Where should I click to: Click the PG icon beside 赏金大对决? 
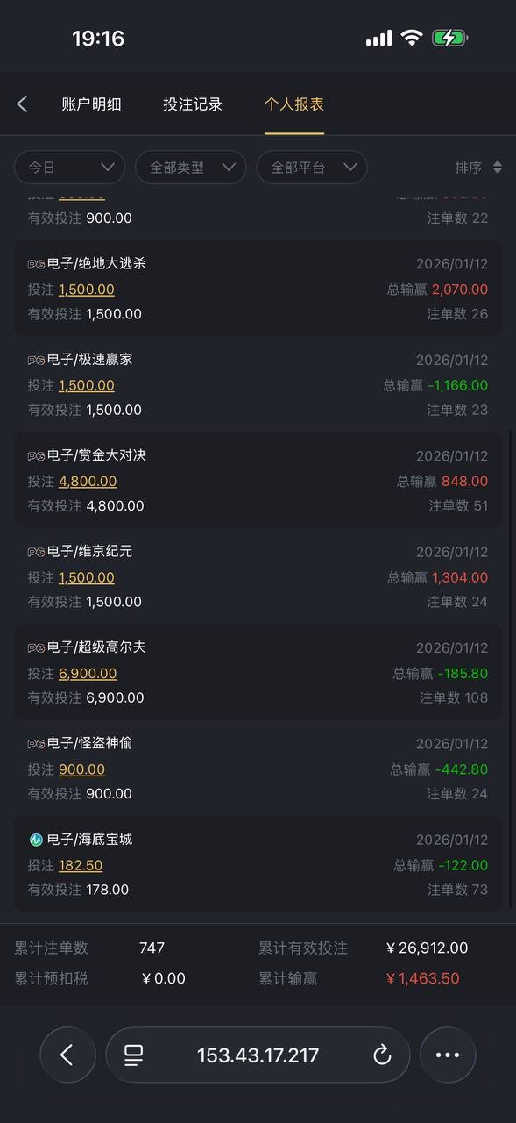click(33, 454)
